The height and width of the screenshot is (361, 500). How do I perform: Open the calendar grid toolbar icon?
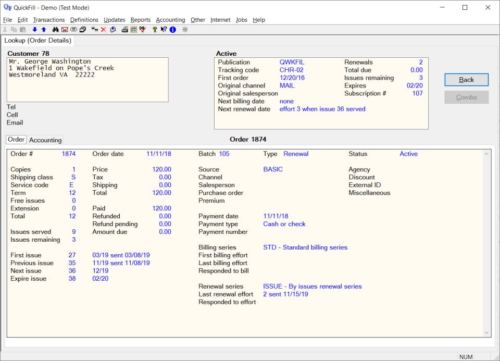[134, 30]
